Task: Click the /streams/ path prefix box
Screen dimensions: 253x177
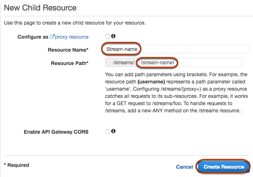Action: click(121, 63)
